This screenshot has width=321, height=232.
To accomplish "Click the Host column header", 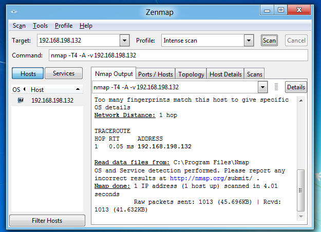I will 56,90.
